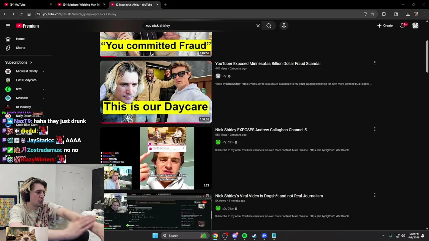Open xQc Clips channel under Callaghan video
The height and width of the screenshot is (241, 429).
pos(228,142)
